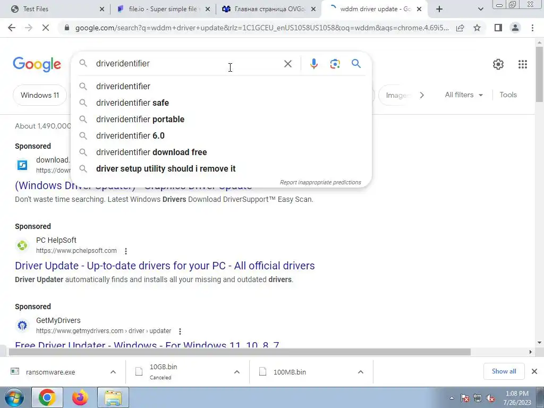Close the Test Files tab

point(101,10)
